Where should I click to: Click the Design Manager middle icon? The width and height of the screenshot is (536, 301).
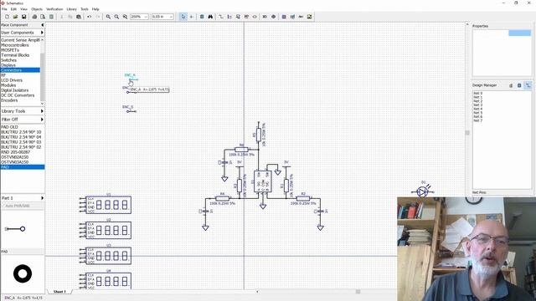point(519,85)
